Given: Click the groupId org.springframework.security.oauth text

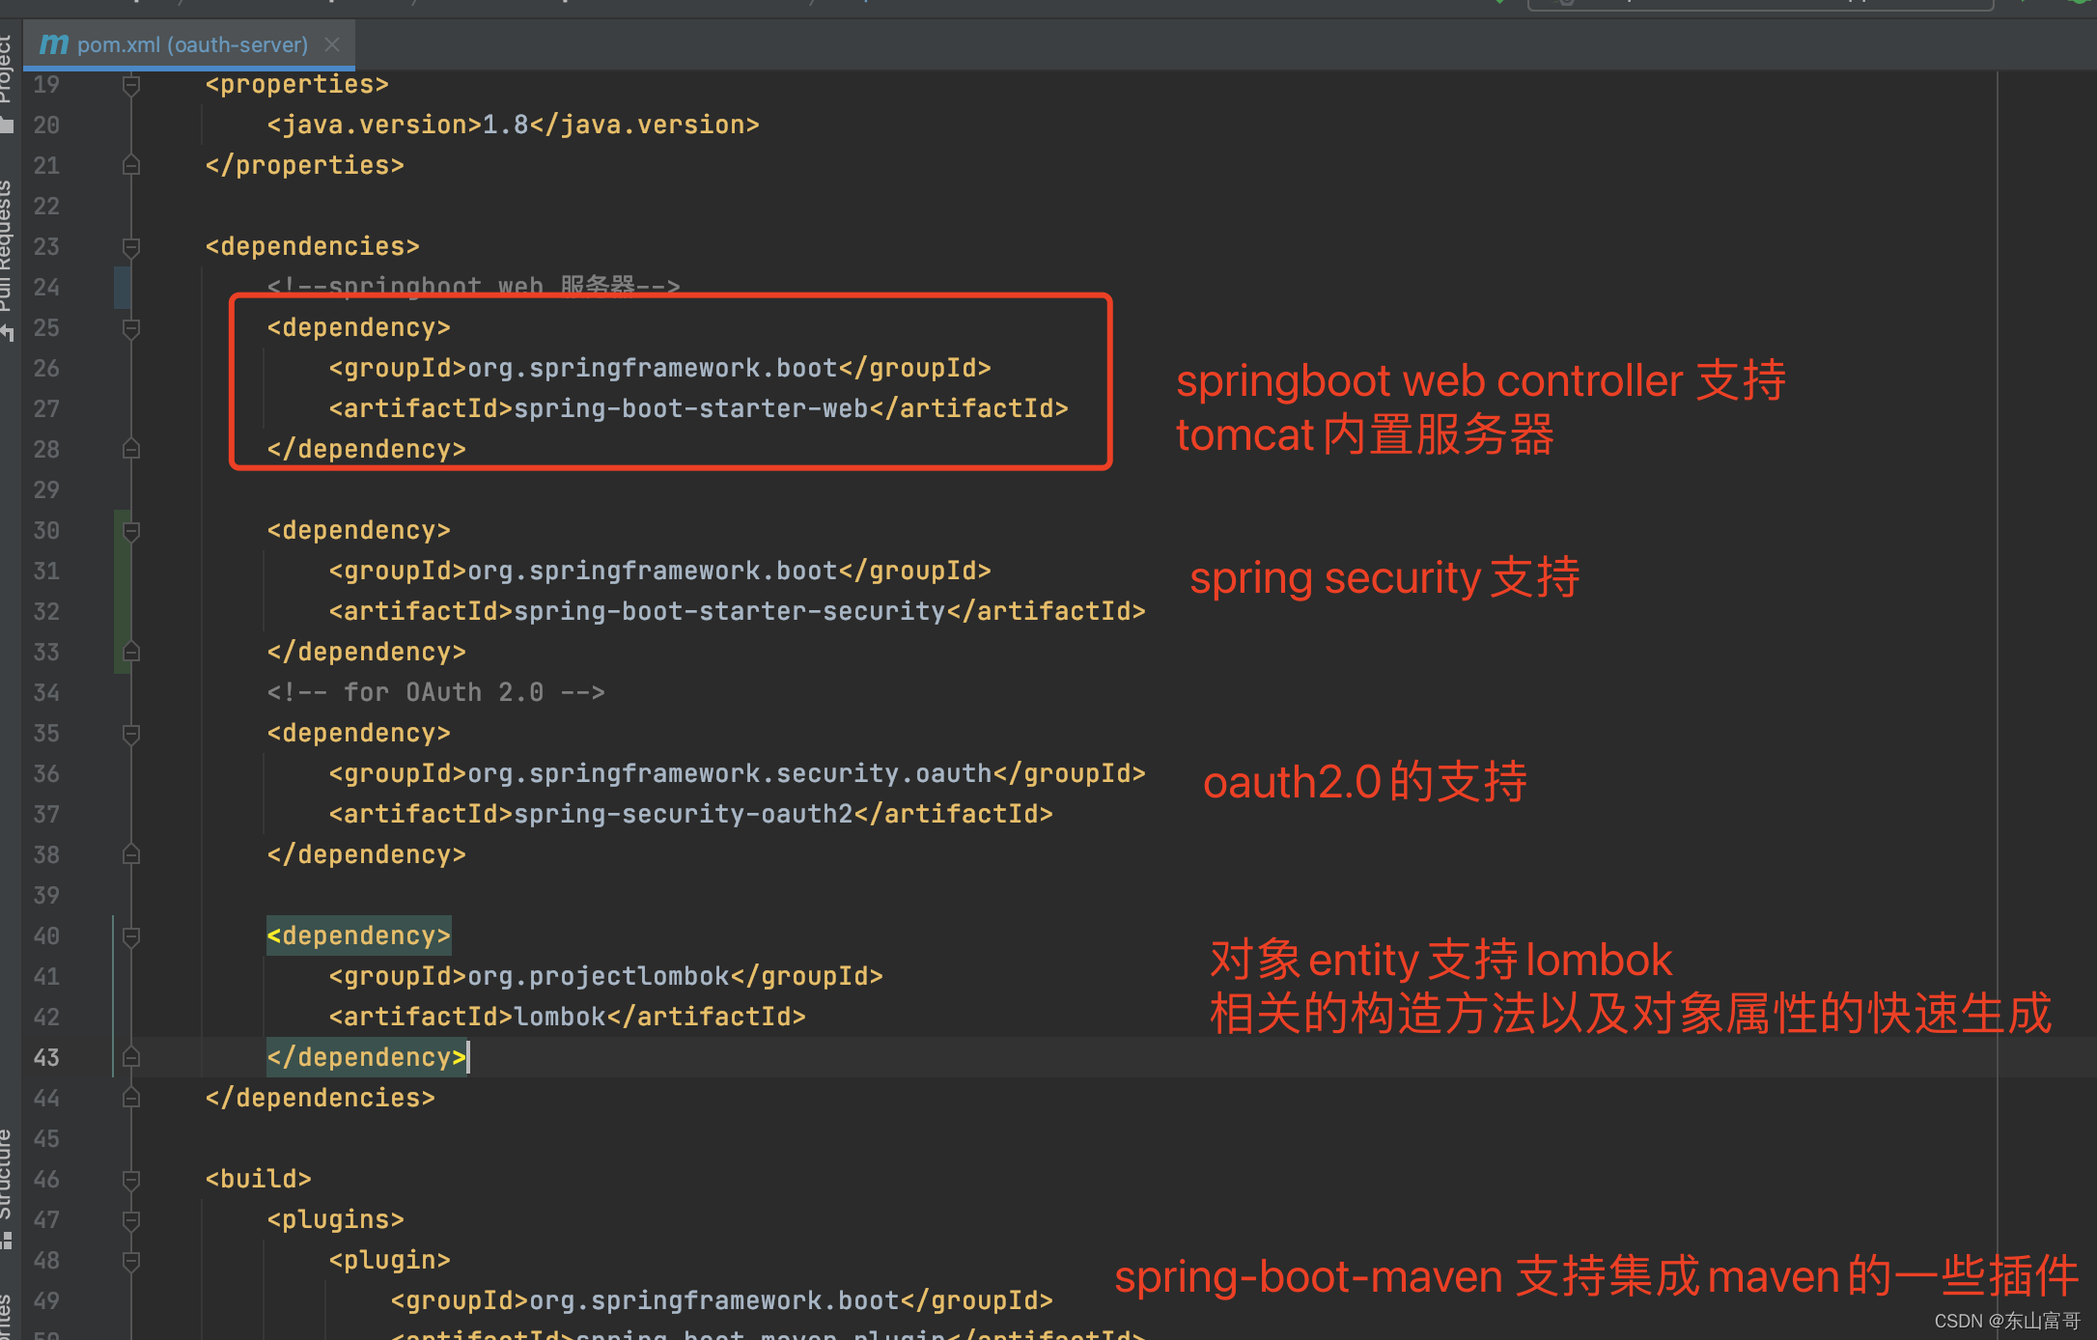Looking at the screenshot, I should coord(730,774).
